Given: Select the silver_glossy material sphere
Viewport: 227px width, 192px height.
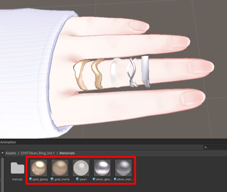Looking at the screenshot, I should tap(102, 168).
